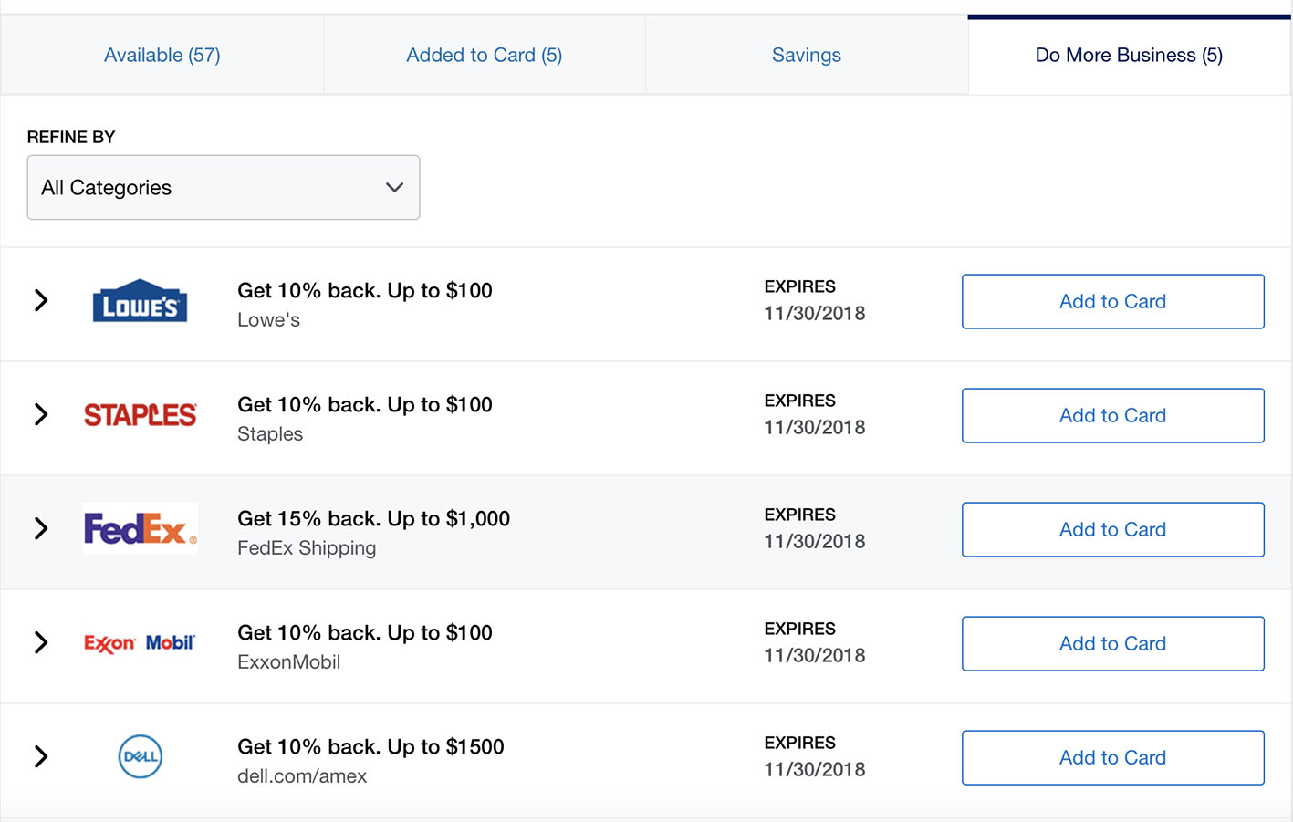This screenshot has width=1293, height=822.
Task: Add the Staples offer to card
Action: (x=1113, y=415)
